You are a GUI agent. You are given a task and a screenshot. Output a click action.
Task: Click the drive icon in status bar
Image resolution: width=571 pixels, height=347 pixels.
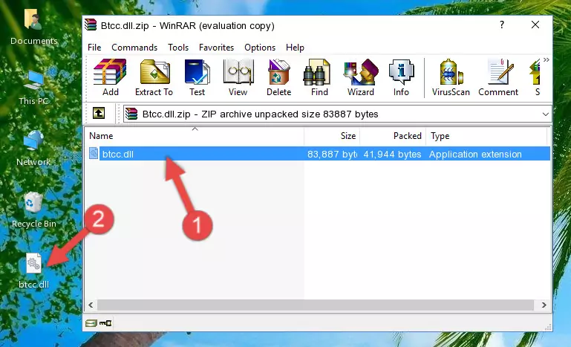(x=91, y=323)
